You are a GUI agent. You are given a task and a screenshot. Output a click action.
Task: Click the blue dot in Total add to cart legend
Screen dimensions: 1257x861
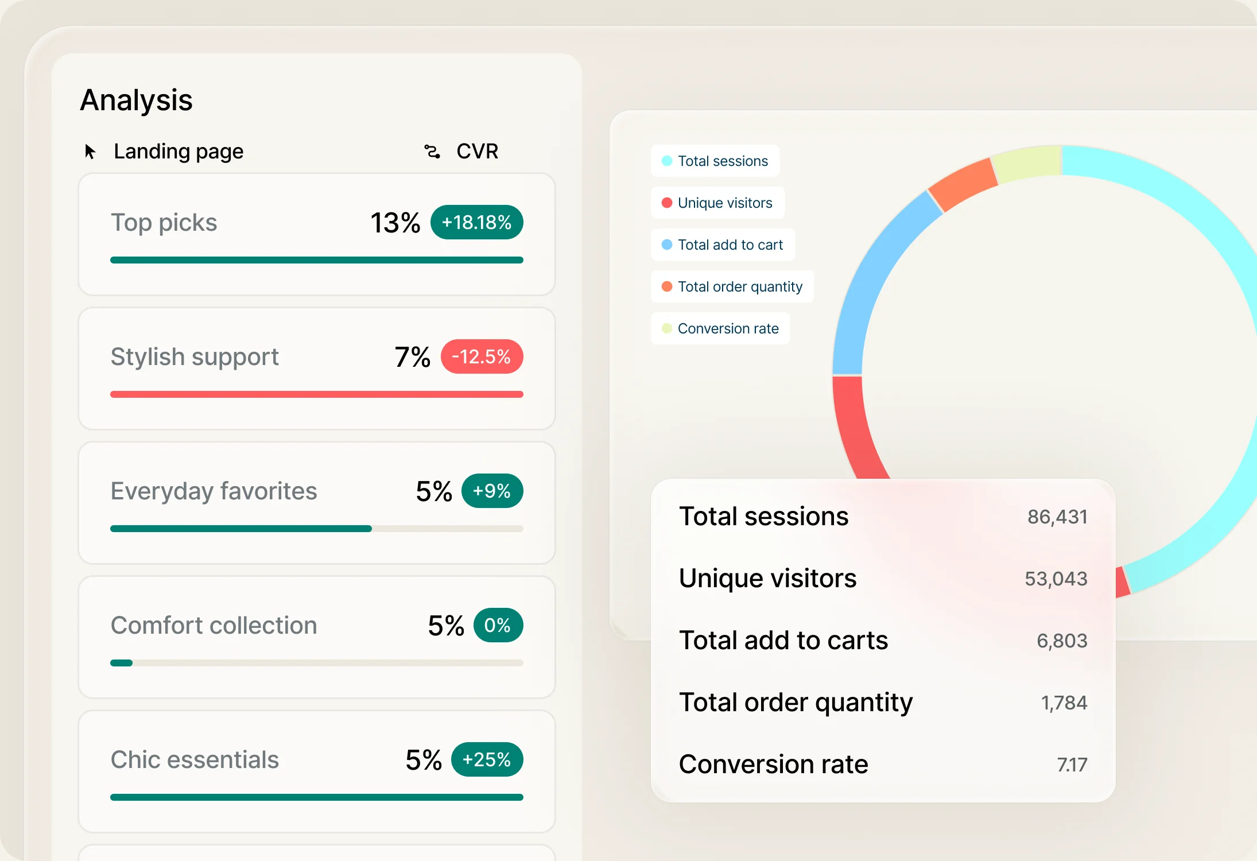click(x=667, y=245)
